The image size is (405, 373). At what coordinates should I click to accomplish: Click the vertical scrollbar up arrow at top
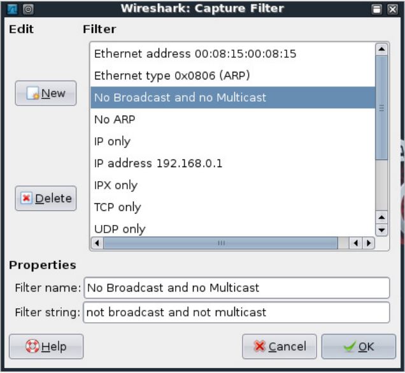pyautogui.click(x=381, y=49)
